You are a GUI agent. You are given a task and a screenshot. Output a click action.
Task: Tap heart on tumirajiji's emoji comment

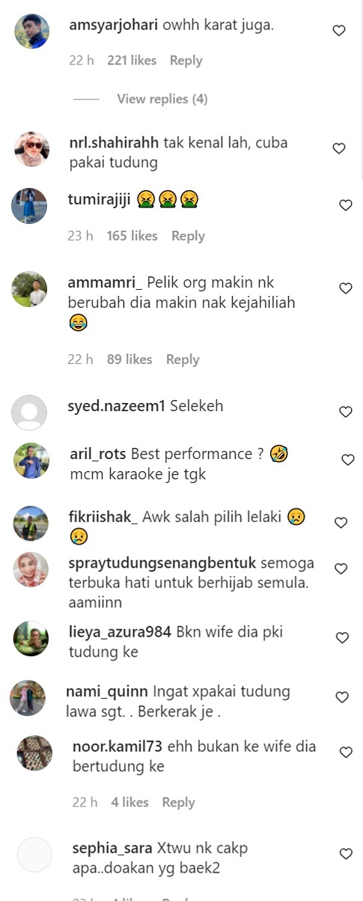346,205
